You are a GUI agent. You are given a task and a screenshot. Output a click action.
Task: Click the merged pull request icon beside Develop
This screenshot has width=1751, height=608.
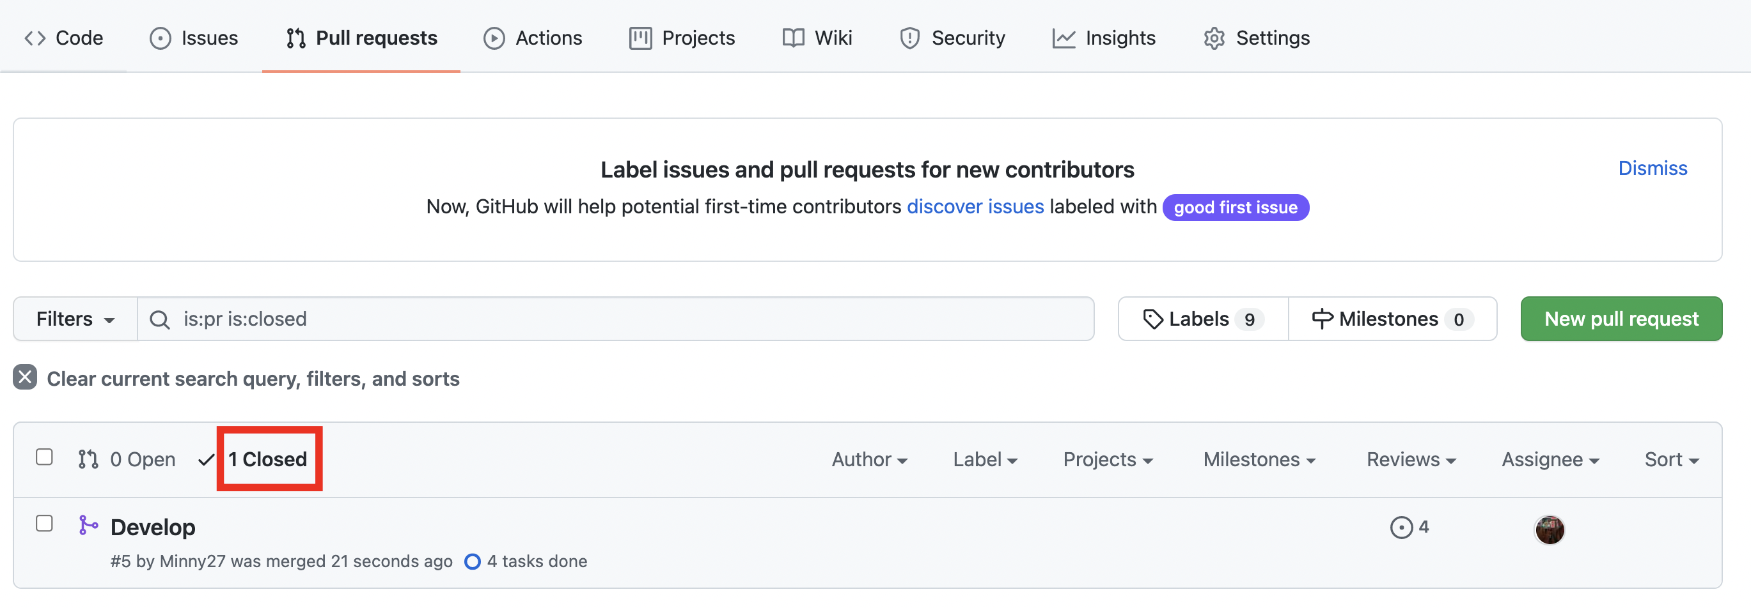click(x=88, y=525)
